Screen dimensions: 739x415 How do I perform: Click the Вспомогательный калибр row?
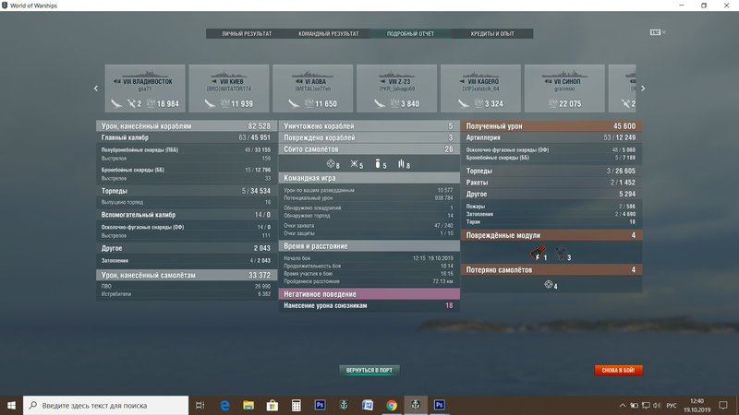point(187,215)
